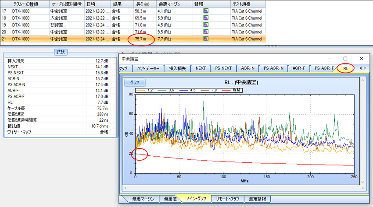Switch to the RL tab
The image size is (373, 207).
[345, 68]
